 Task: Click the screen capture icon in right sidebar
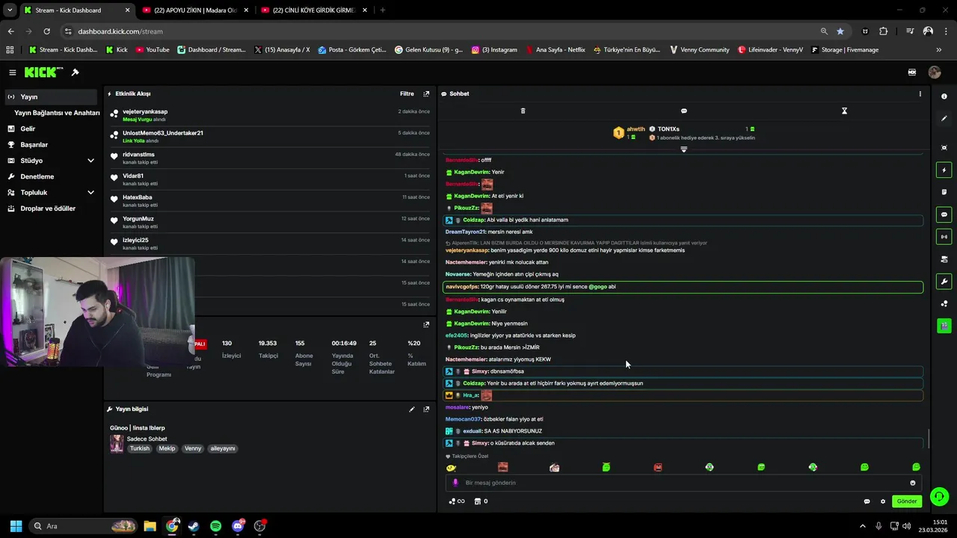944,148
